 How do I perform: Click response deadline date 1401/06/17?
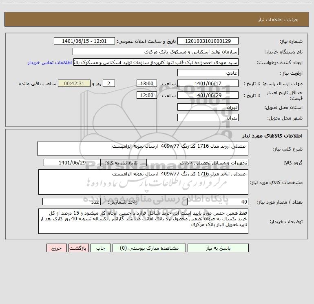pos(208,83)
